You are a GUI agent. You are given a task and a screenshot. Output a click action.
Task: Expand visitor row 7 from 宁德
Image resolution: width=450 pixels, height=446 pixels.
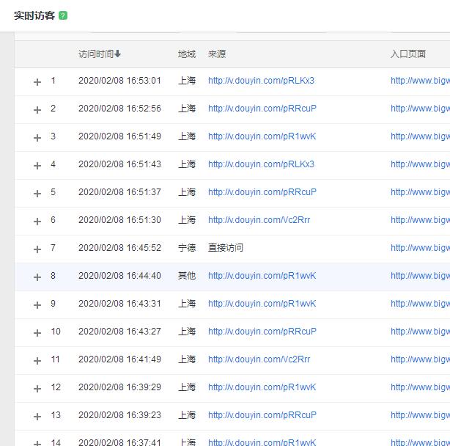click(x=37, y=249)
